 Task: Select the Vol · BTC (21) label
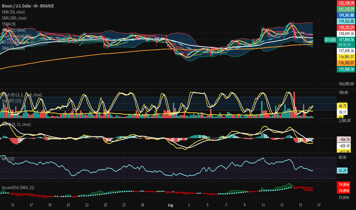click(11, 100)
